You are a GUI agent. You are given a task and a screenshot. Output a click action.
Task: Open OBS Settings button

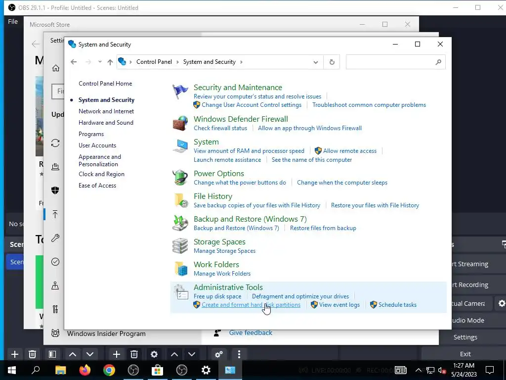pyautogui.click(x=465, y=337)
